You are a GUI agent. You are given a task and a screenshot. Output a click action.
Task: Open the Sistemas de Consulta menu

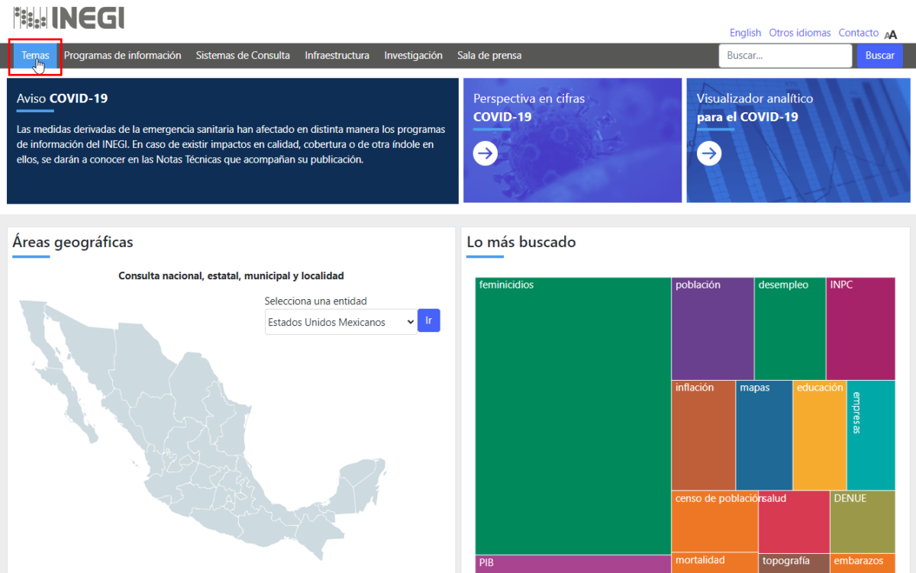[243, 56]
